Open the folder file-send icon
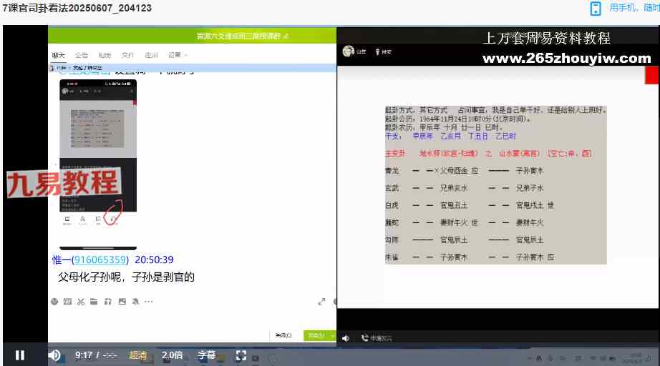660x366 pixels. (x=93, y=302)
